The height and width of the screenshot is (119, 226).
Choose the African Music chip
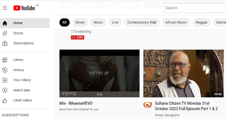176,23
